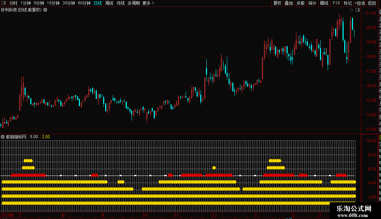Click the 17.00 price axis label

click(x=371, y=71)
